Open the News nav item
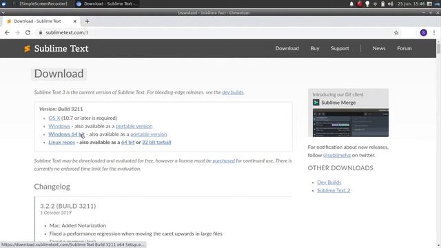The height and width of the screenshot is (248, 441). click(379, 48)
